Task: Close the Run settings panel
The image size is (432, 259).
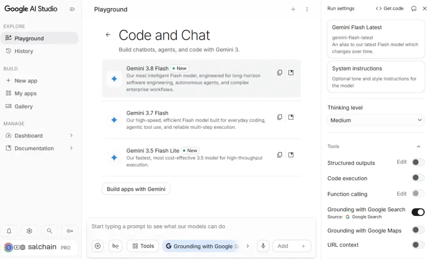Action: [424, 8]
